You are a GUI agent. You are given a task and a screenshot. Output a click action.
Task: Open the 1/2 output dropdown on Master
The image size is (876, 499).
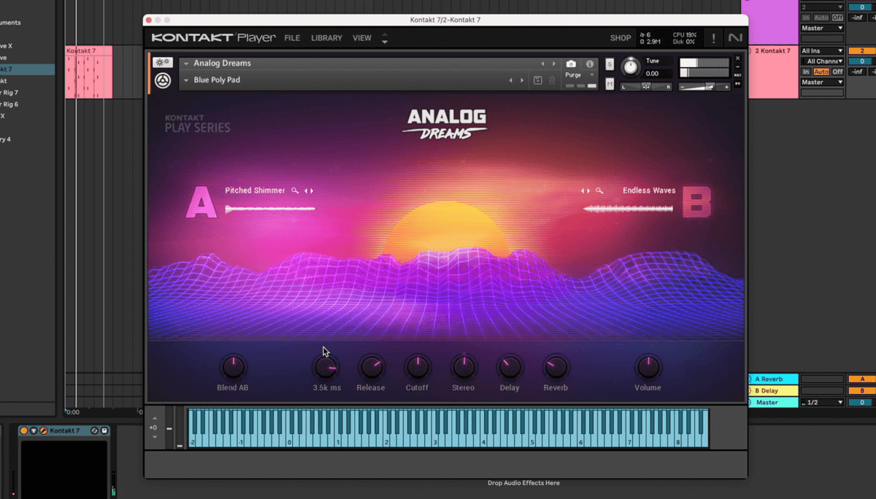click(x=822, y=403)
